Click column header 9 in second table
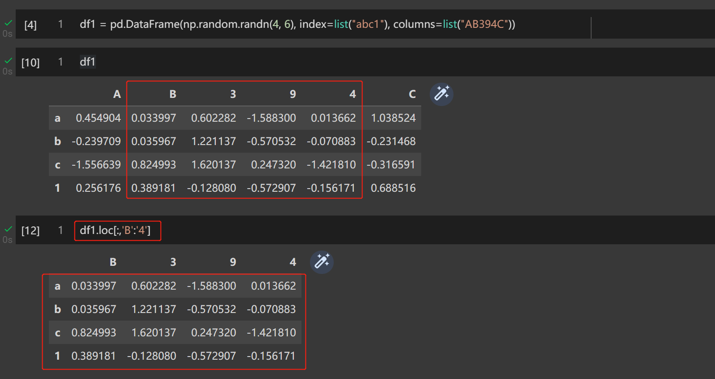 [233, 262]
